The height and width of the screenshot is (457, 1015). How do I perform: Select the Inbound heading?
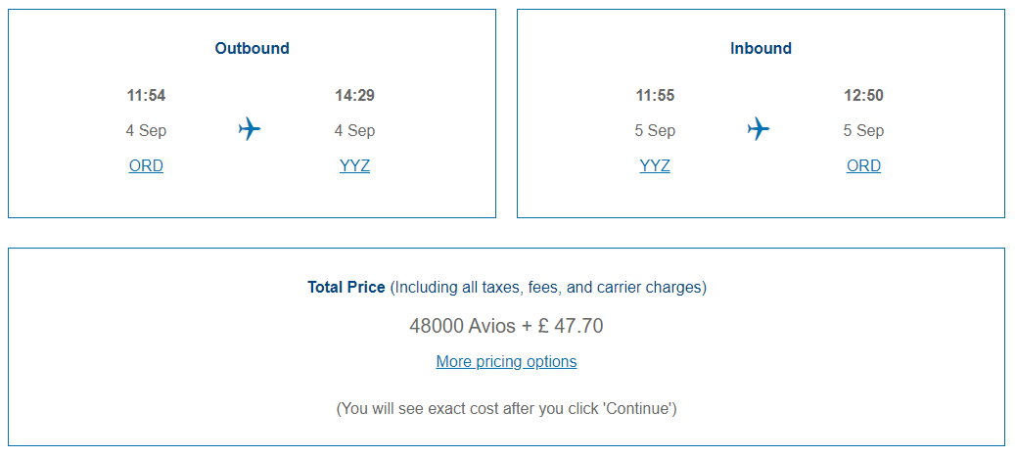(761, 49)
